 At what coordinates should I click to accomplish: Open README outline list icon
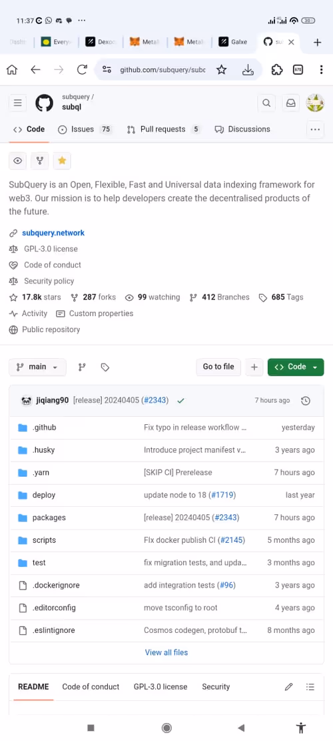point(310,687)
